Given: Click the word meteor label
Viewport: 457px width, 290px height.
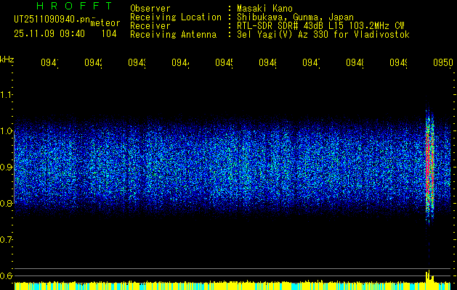Looking at the screenshot, I should click(105, 23).
